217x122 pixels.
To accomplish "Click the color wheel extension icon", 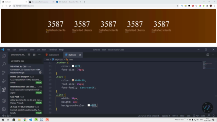I will pos(200,6).
